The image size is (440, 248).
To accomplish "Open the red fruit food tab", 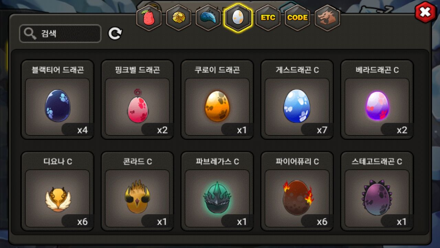I will [x=149, y=18].
